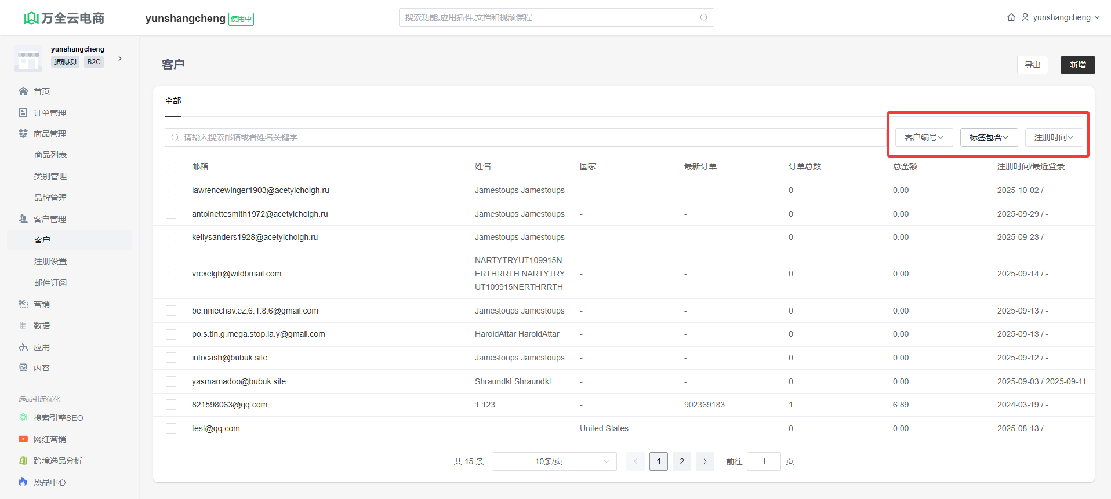Open 搜索引擎SEO from sidebar icon
Screen dimensions: 1111x499
tap(23, 418)
